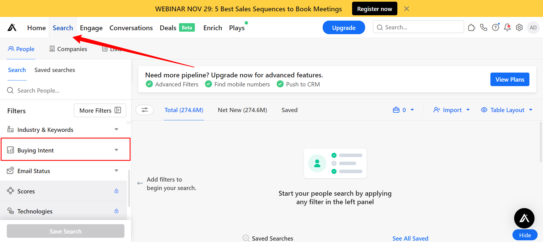Viewport: 543px width, 242px height.
Task: Expand the Buying Intent filter
Action: [x=66, y=150]
